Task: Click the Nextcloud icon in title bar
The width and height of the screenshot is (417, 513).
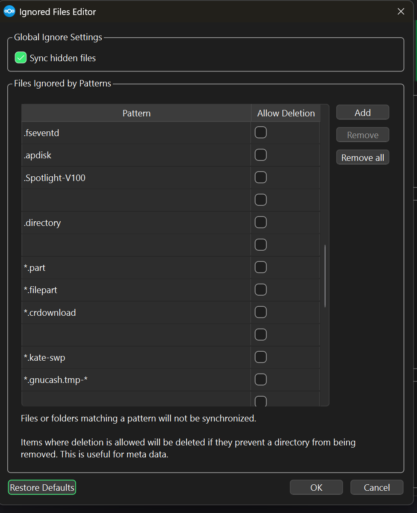Action: tap(9, 12)
